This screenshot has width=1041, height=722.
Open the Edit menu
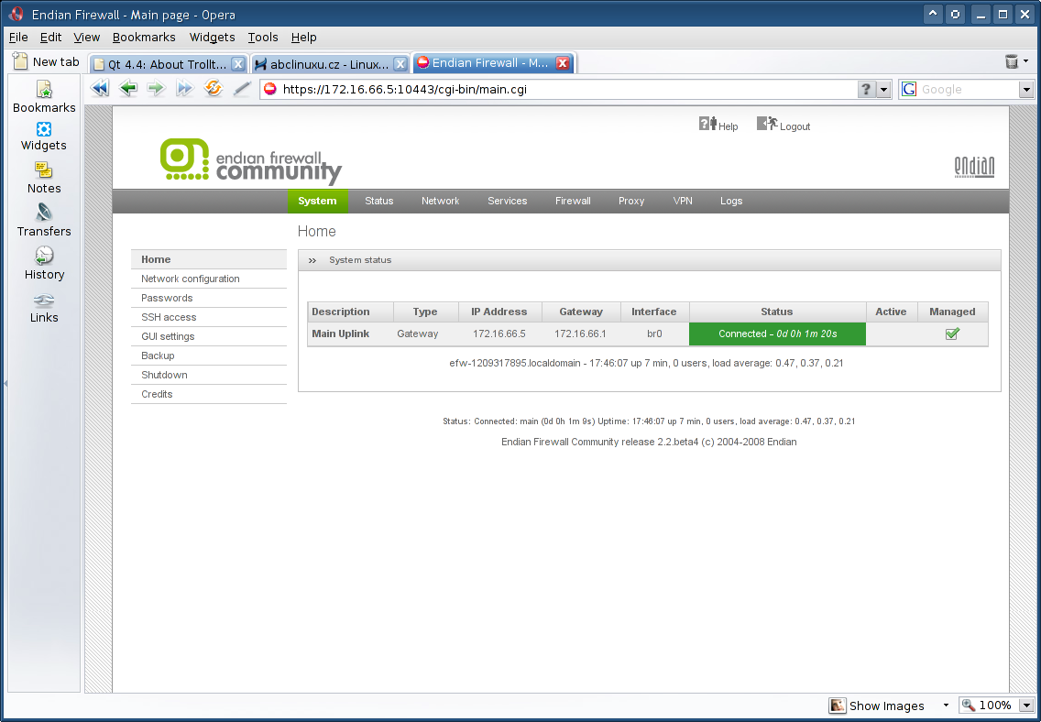50,38
